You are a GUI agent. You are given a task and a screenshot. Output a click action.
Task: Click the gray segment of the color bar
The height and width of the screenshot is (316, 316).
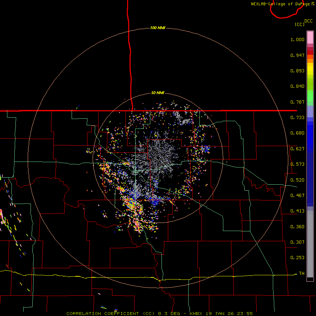310,244
